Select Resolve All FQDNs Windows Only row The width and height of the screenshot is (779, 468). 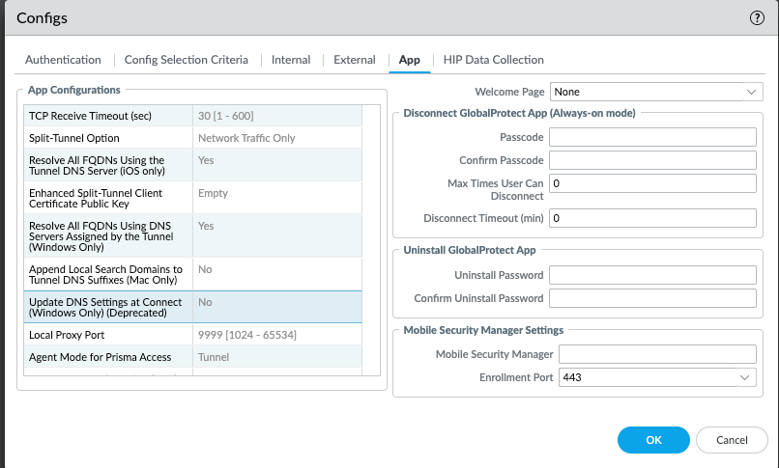192,236
